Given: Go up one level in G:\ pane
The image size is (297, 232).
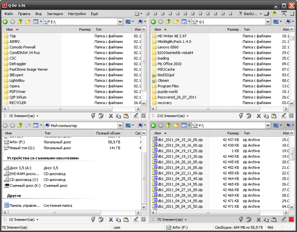Looking at the screenshot, I should 168,22.
